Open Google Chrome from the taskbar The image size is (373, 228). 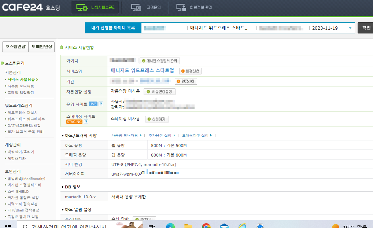206,226
